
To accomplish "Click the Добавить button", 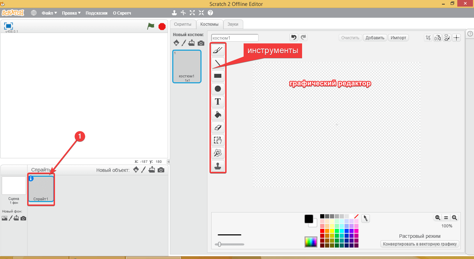I will pyautogui.click(x=375, y=37).
